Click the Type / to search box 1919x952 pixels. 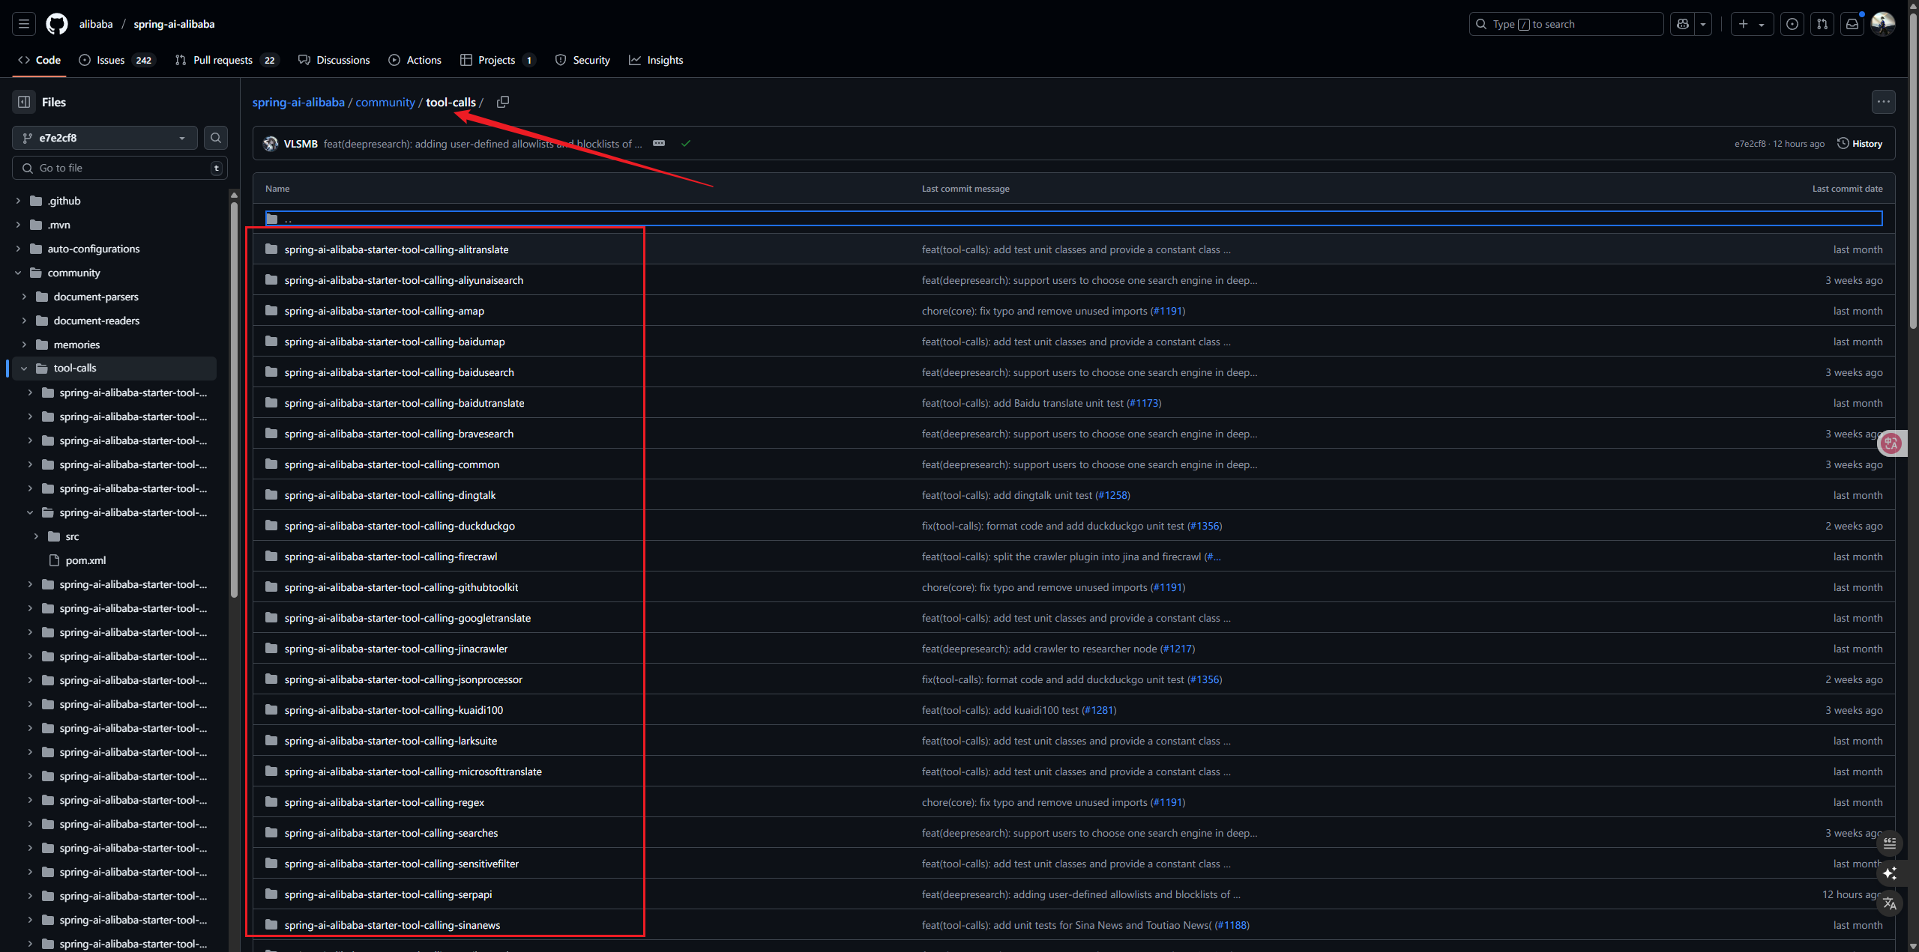coord(1566,24)
